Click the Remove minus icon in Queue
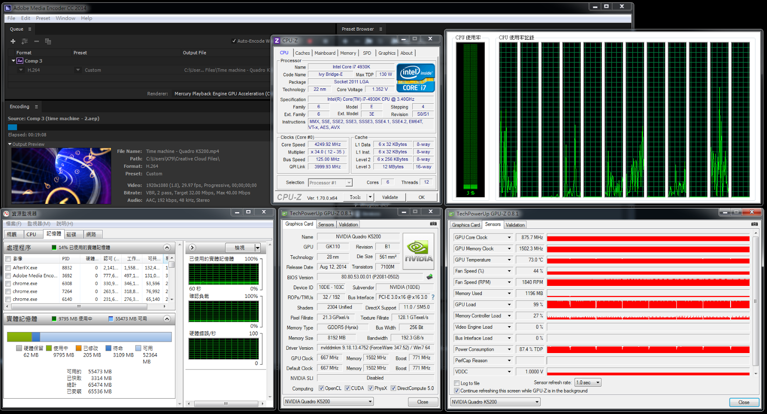Image resolution: width=767 pixels, height=414 pixels. [36, 41]
